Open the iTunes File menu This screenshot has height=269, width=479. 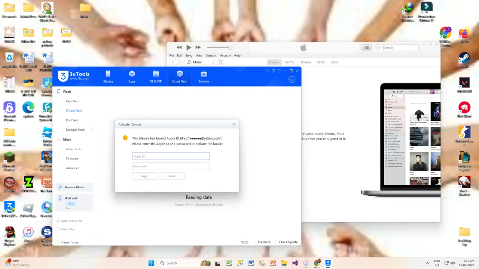tap(172, 55)
